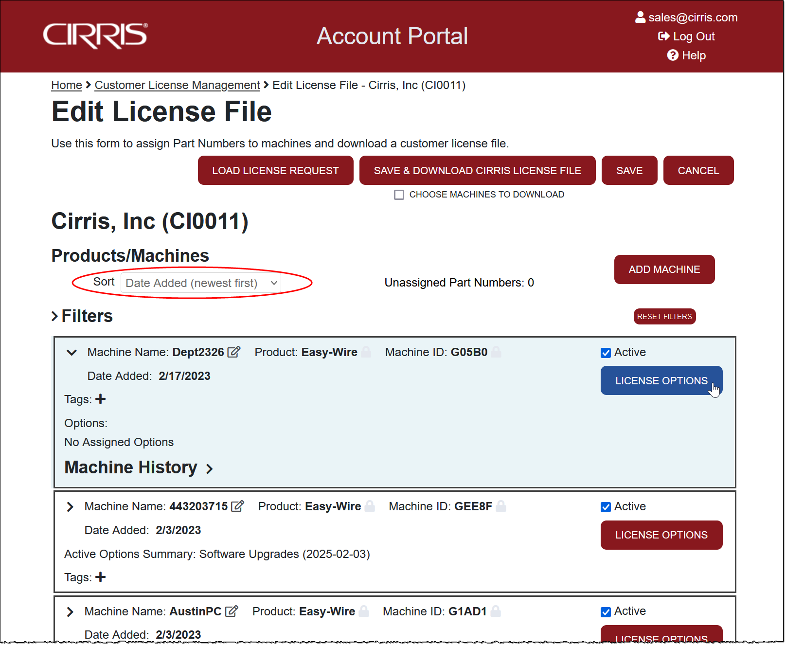The width and height of the screenshot is (786, 646).
Task: Collapse the Dept2326 machine details
Action: pos(71,353)
